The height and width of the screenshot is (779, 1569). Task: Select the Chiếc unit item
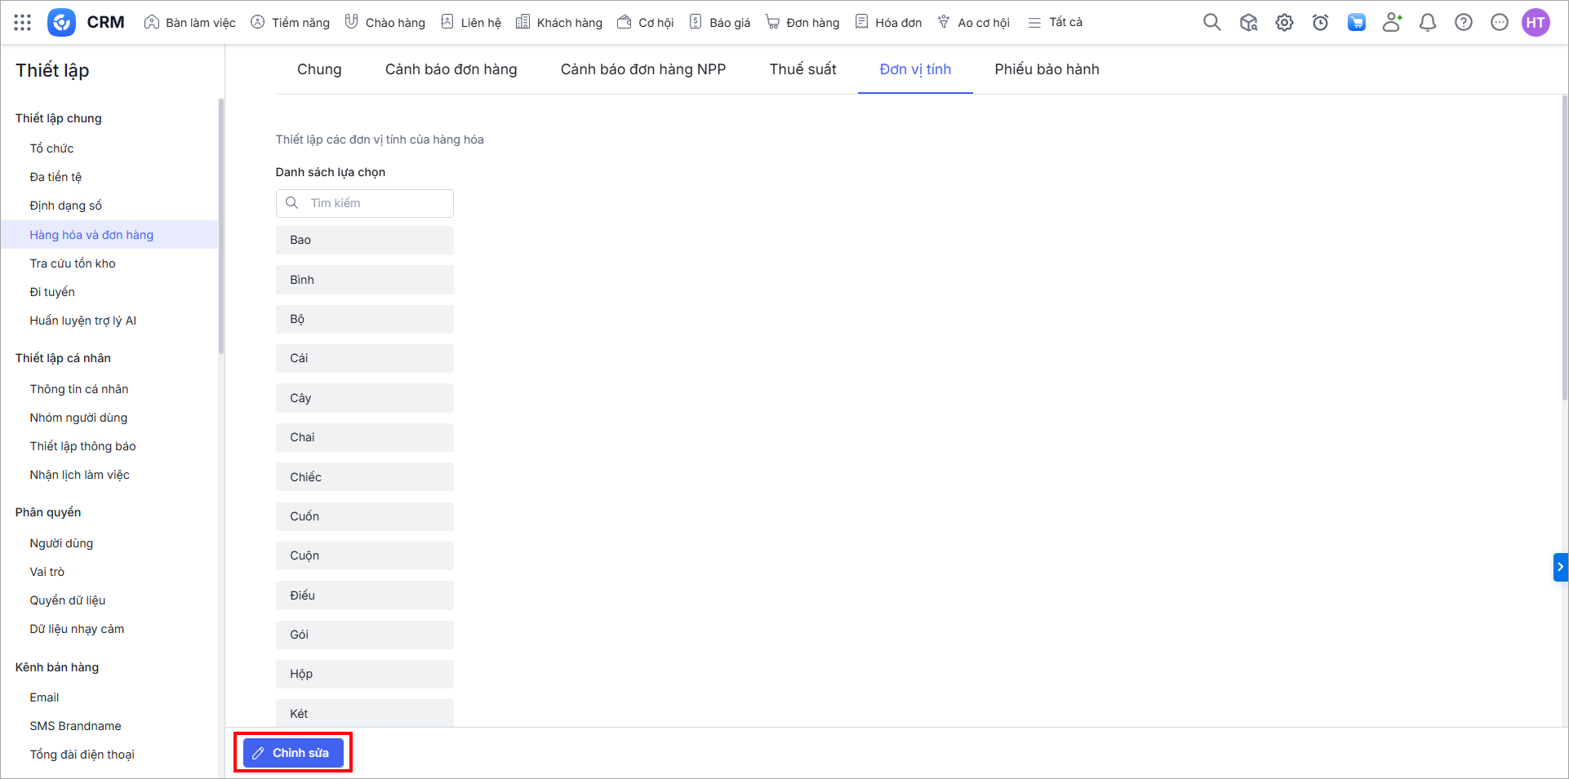[364, 477]
